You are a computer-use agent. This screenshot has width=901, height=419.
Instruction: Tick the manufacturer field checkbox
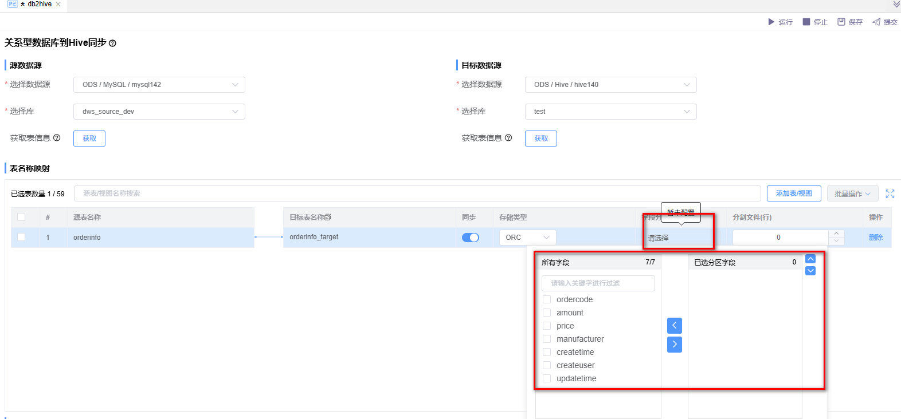click(x=547, y=339)
